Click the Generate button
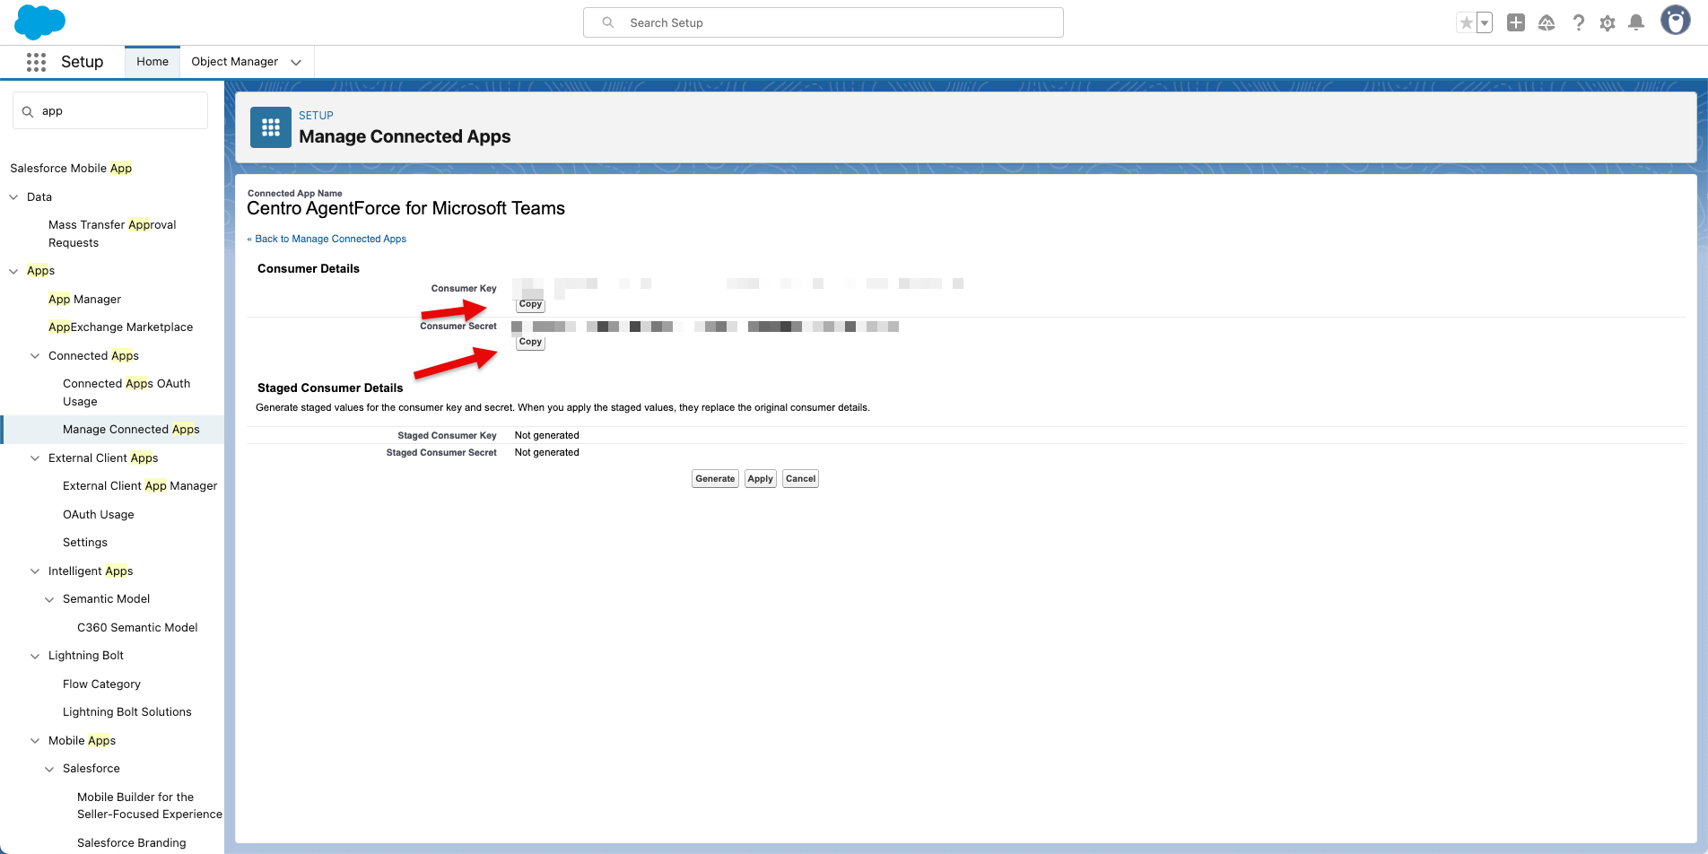 pyautogui.click(x=715, y=479)
